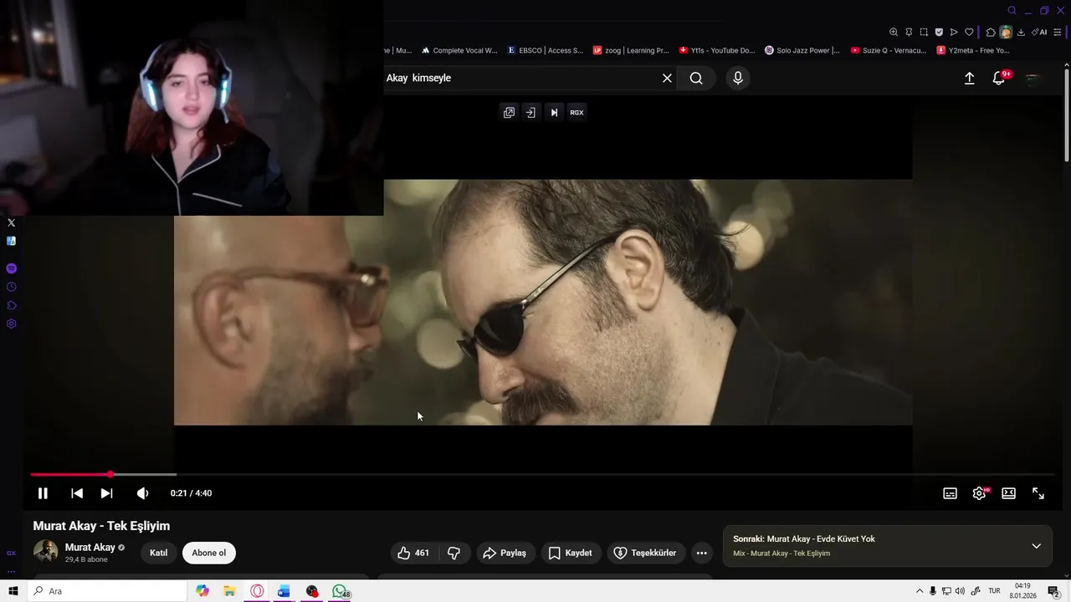Start voice search with microphone
This screenshot has height=602, width=1071.
[x=737, y=78]
